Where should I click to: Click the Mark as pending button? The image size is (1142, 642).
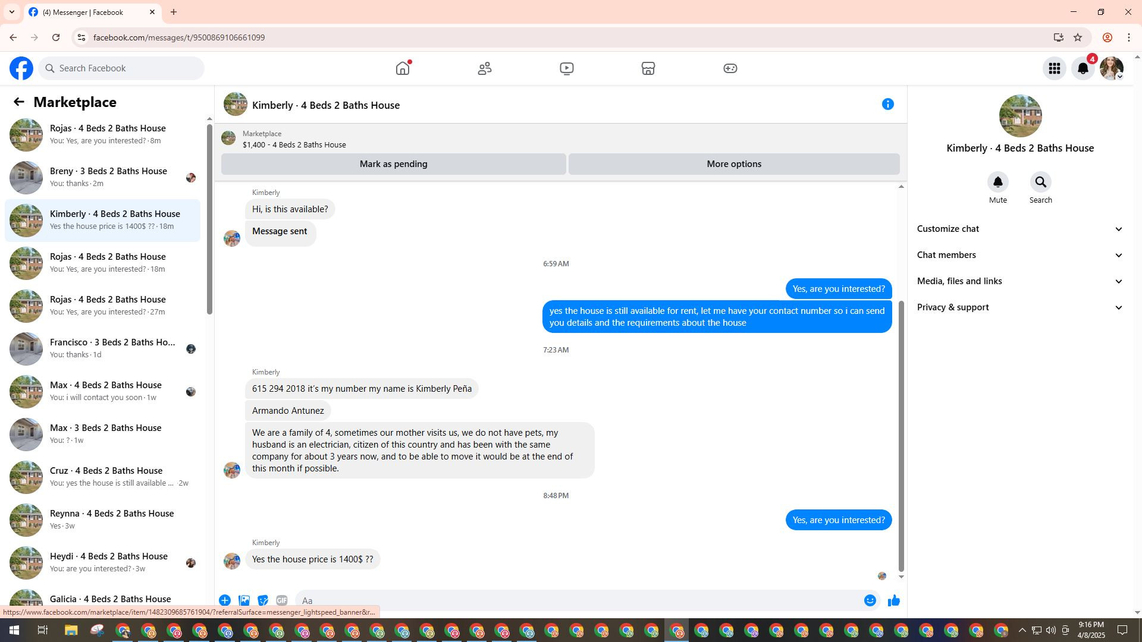(393, 164)
